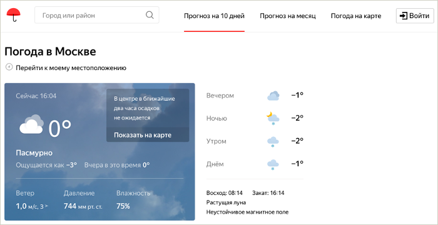The image size is (438, 225).
Task: Open the Прогноз на месяц tab
Action: tap(288, 16)
